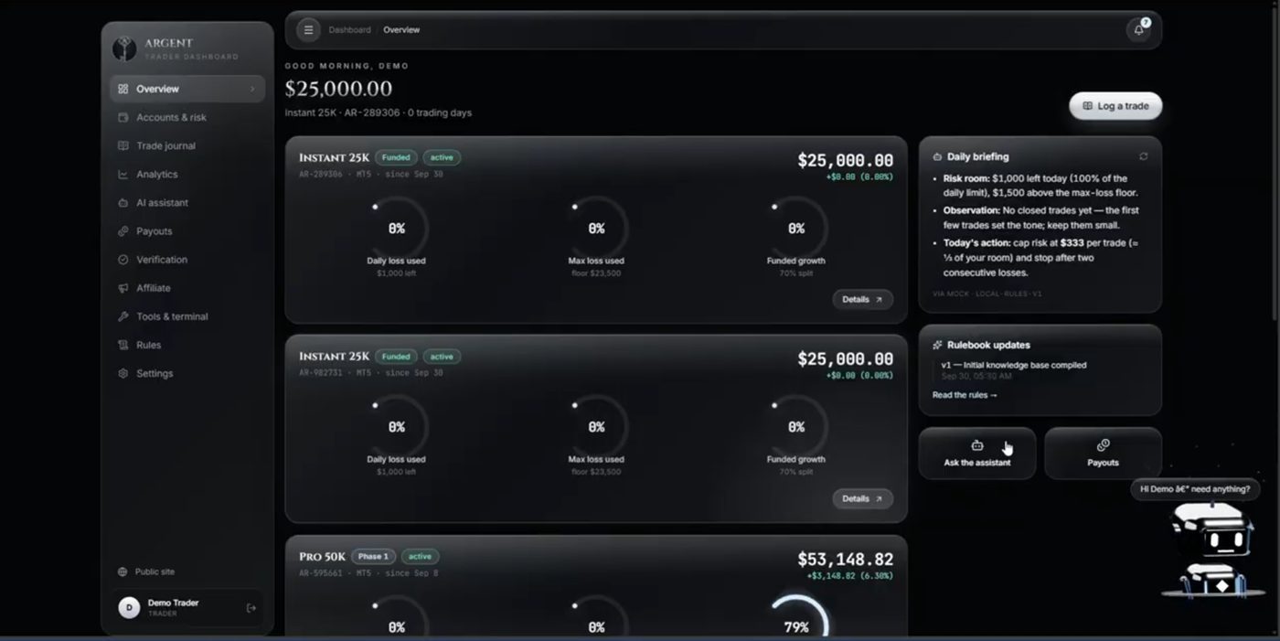
Task: Click the active badge on AR-982731 card
Action: 442,357
